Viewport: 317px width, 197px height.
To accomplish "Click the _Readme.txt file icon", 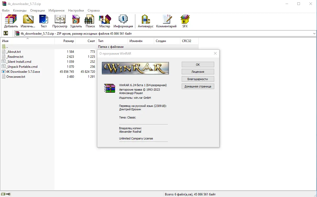I will pos(4,57).
